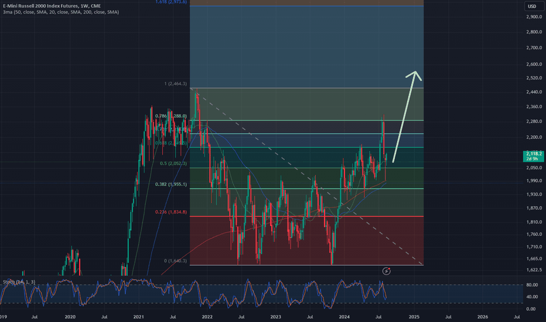Click the 2024 label on time axis

click(x=344, y=317)
